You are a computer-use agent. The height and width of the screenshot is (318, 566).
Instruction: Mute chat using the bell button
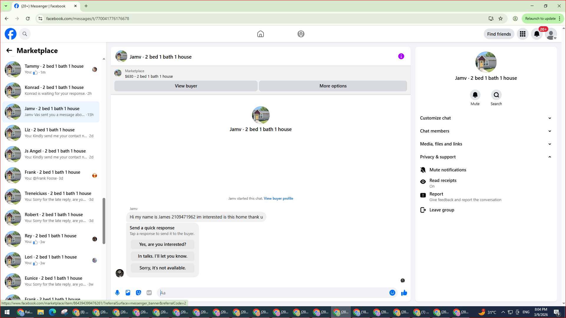click(x=475, y=95)
